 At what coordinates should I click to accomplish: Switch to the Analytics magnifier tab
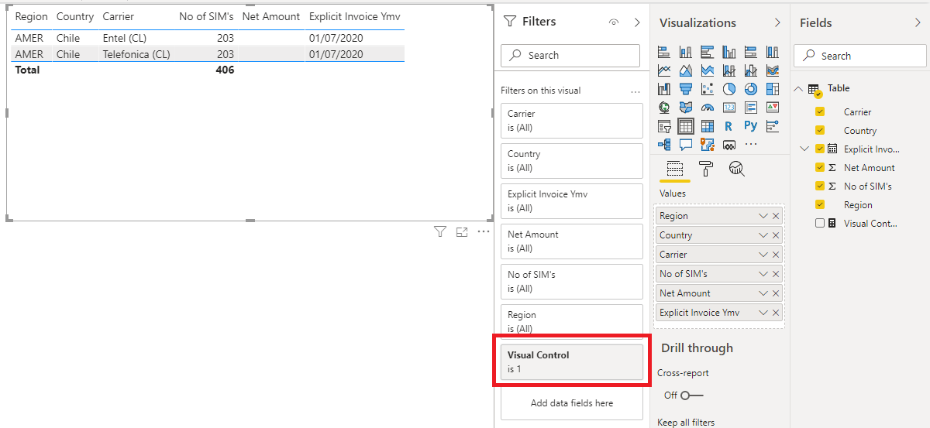pos(736,169)
